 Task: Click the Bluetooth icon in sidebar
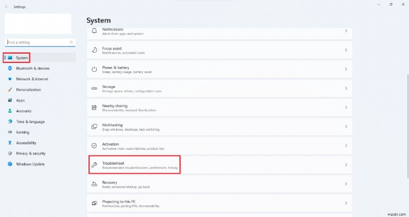pyautogui.click(x=10, y=68)
